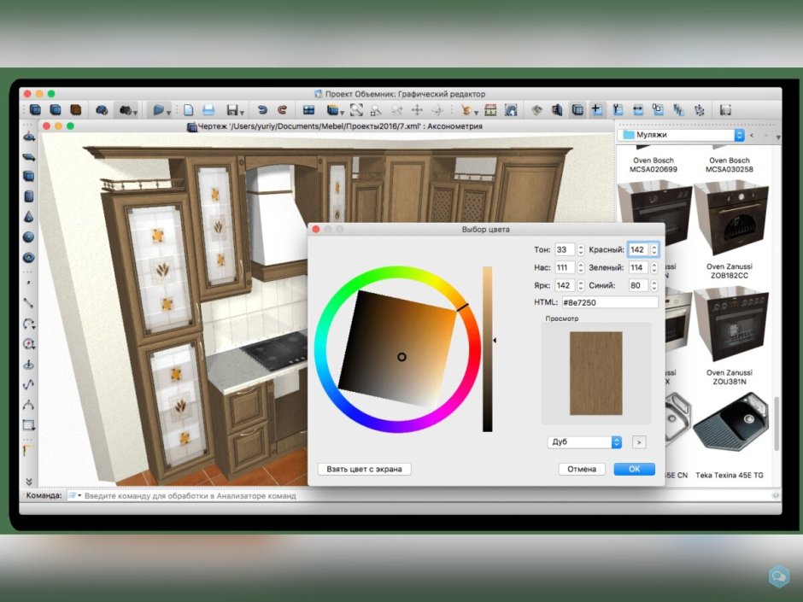Click the Oven Bosch MCSA030258 label
This screenshot has height=602, width=803.
[x=730, y=165]
